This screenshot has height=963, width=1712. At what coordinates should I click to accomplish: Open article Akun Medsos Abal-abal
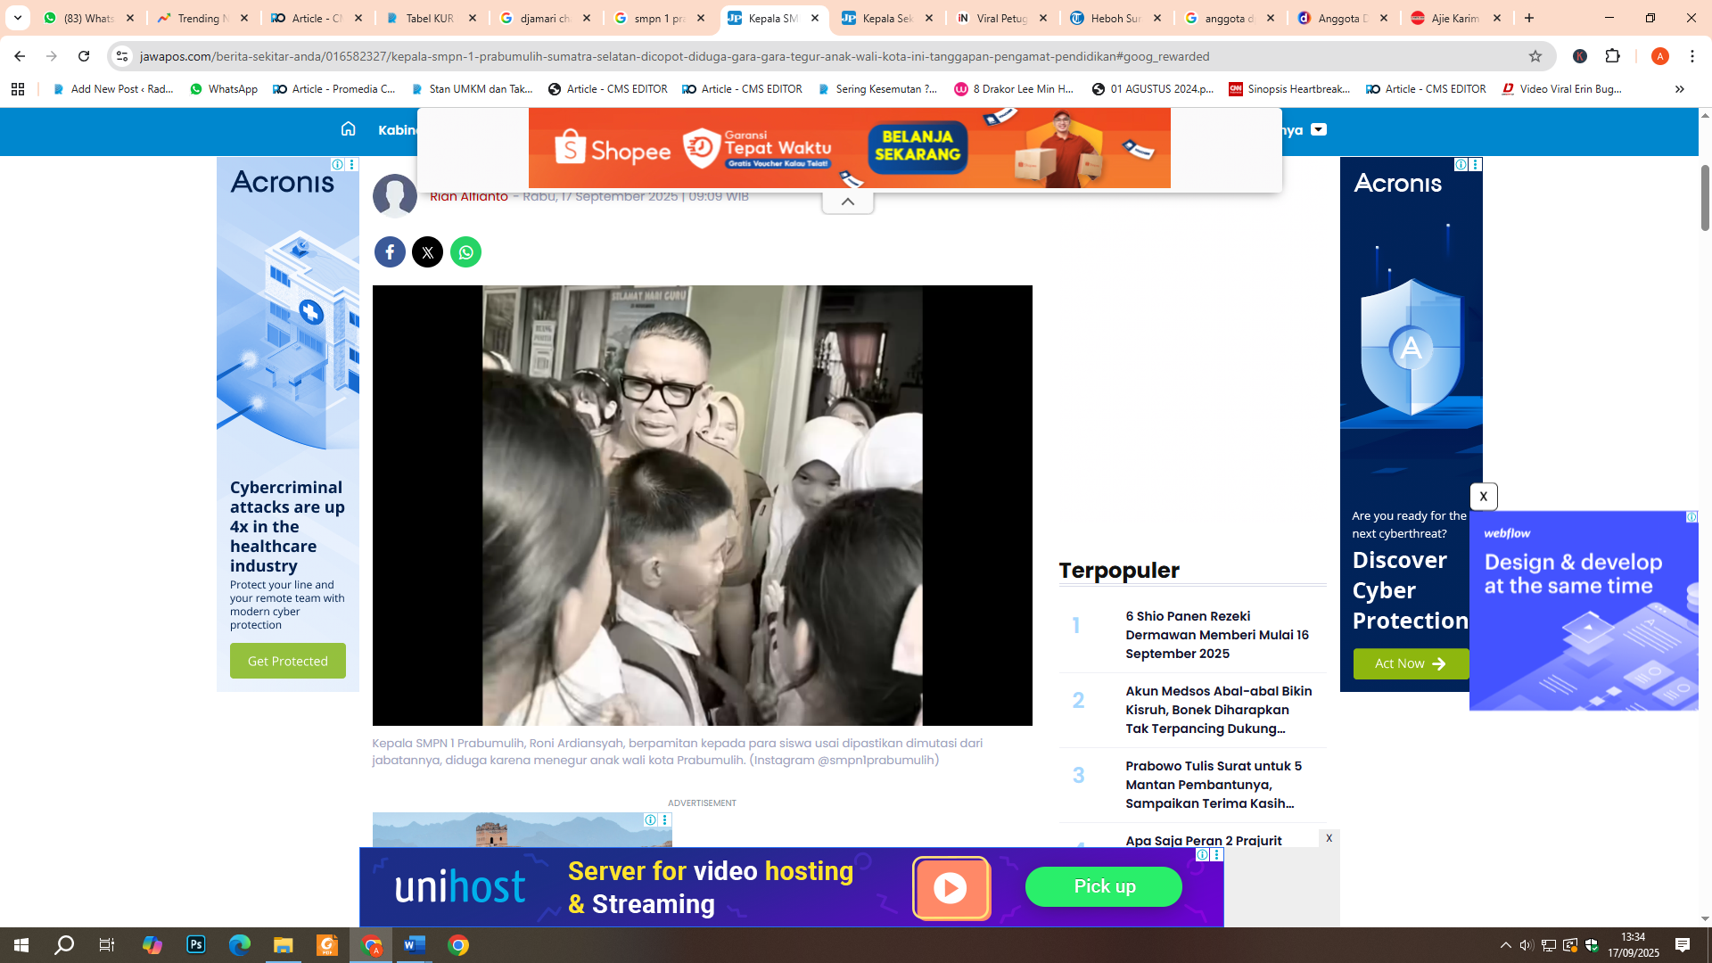point(1218,710)
